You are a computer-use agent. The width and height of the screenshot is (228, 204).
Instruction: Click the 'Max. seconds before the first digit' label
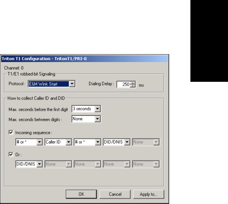coord(38,109)
